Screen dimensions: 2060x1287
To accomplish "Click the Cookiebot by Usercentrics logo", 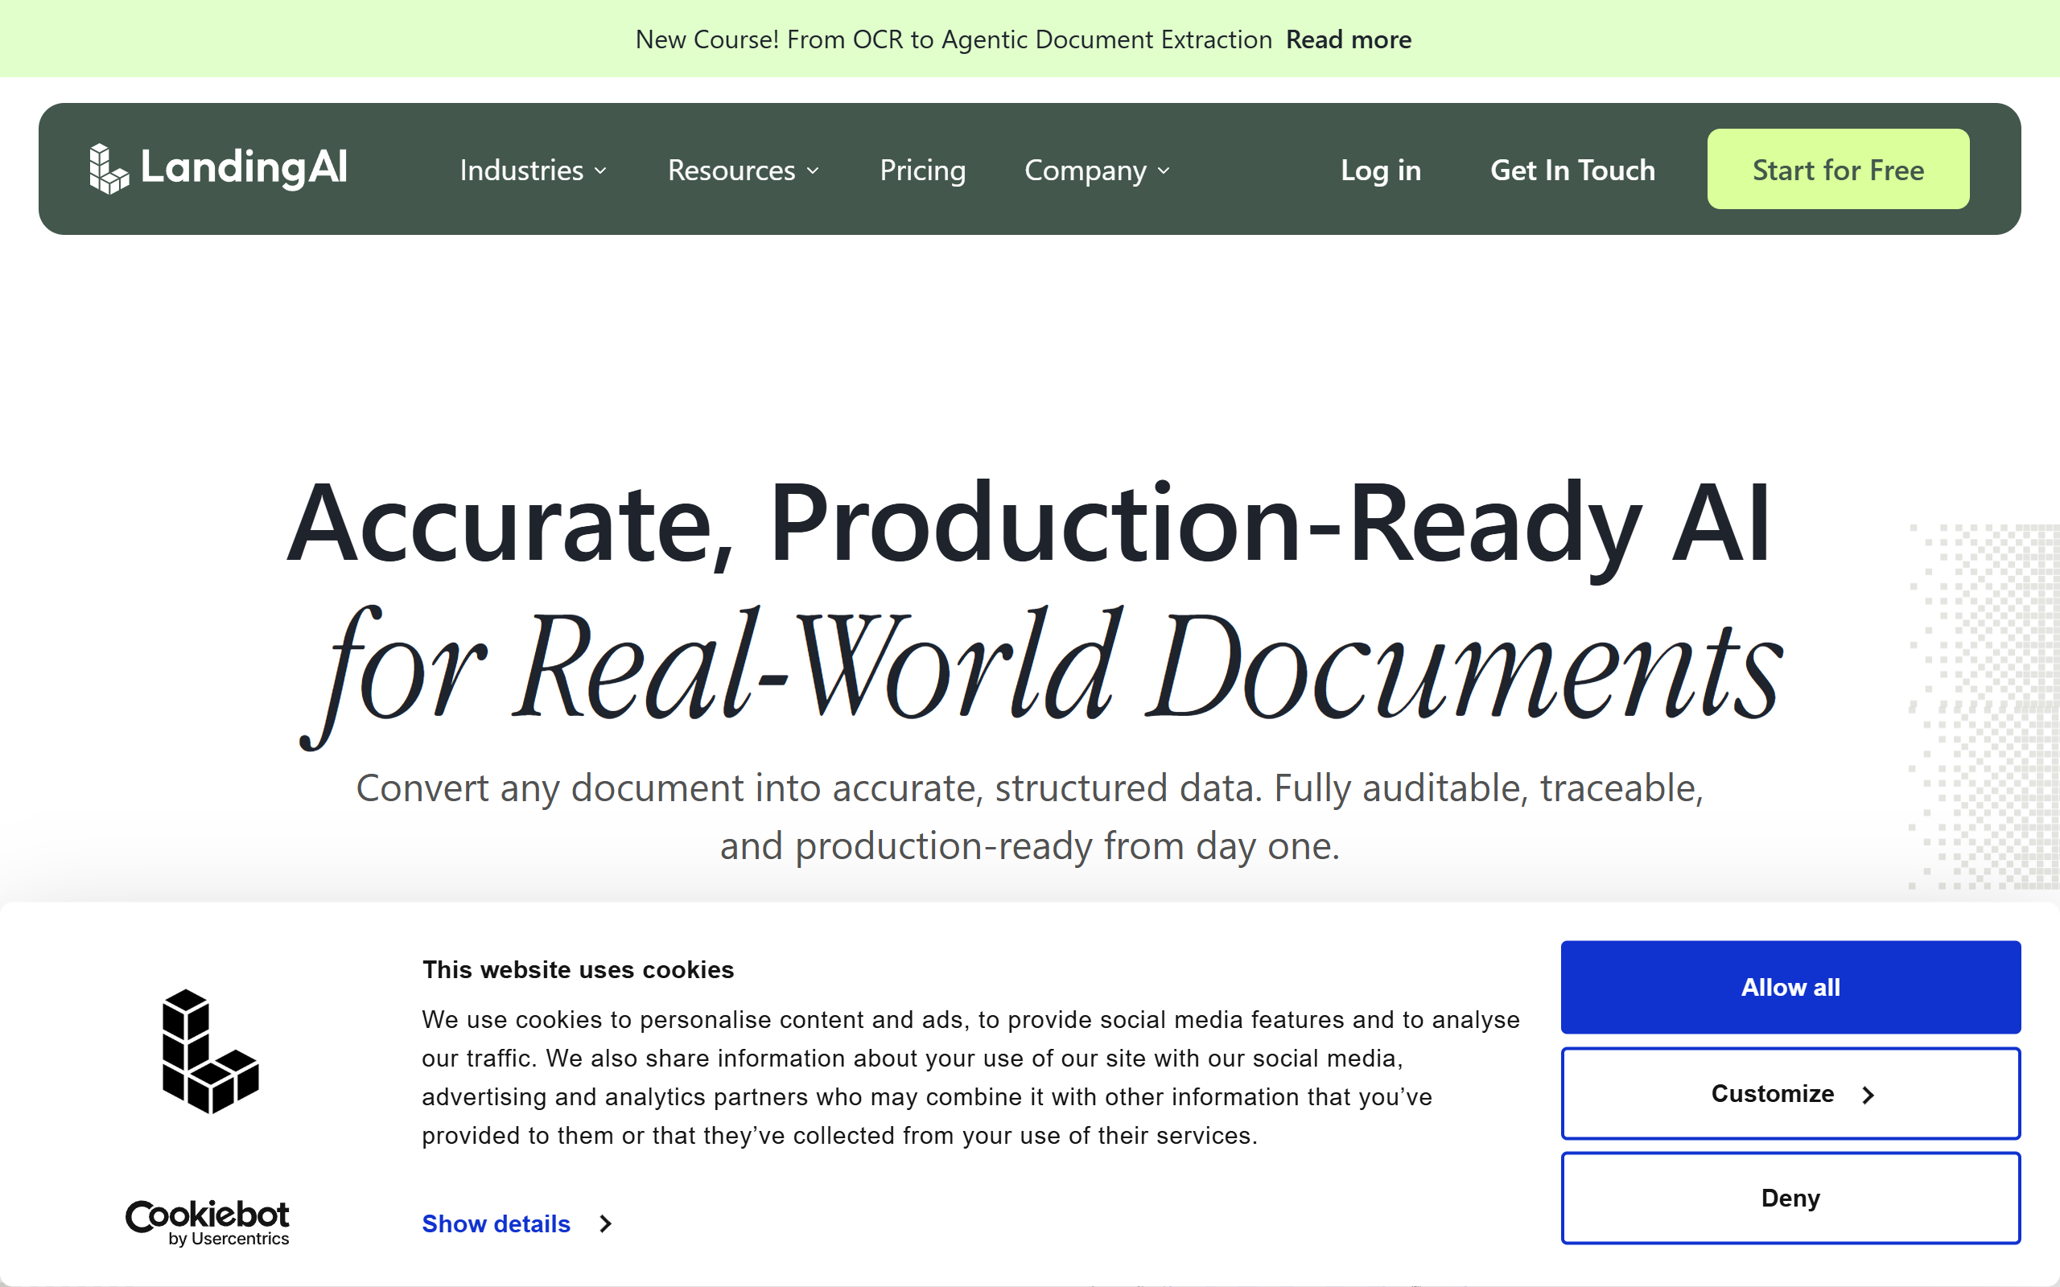I will (x=207, y=1223).
